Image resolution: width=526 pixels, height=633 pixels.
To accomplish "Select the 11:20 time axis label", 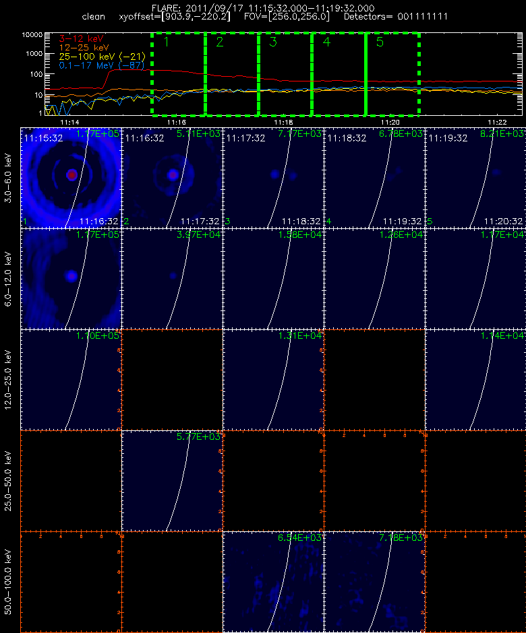I will 390,122.
